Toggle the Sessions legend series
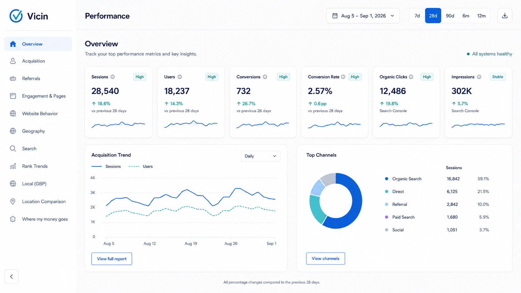 click(106, 167)
